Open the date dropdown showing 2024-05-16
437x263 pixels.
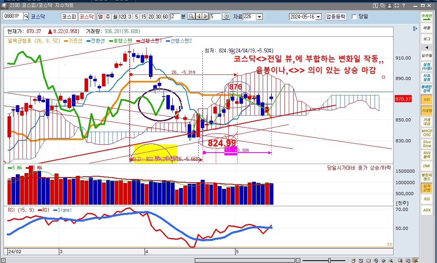[318, 17]
